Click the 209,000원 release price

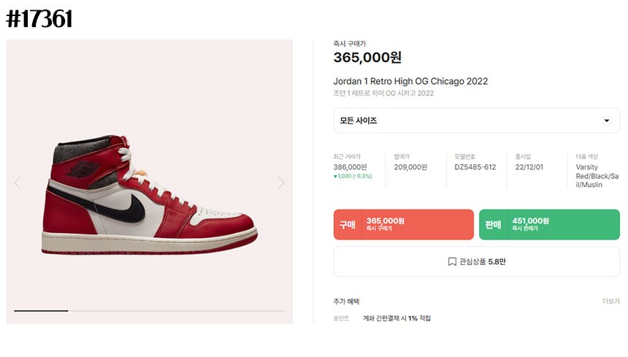click(x=410, y=167)
